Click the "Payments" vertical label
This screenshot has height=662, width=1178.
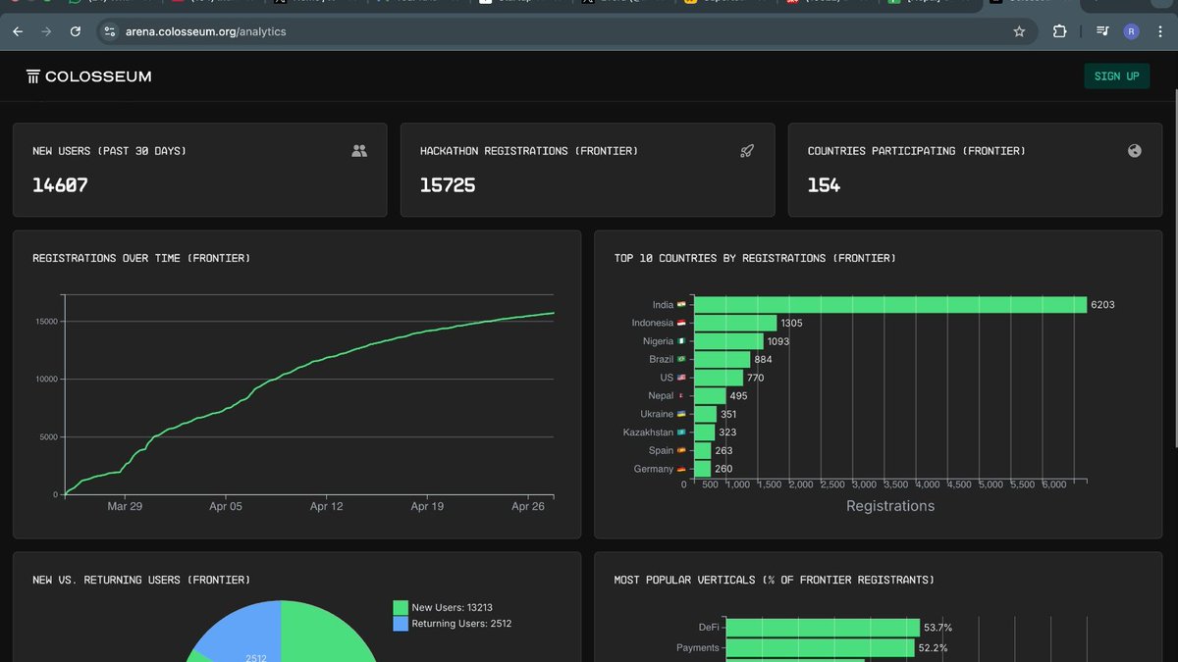pyautogui.click(x=698, y=648)
